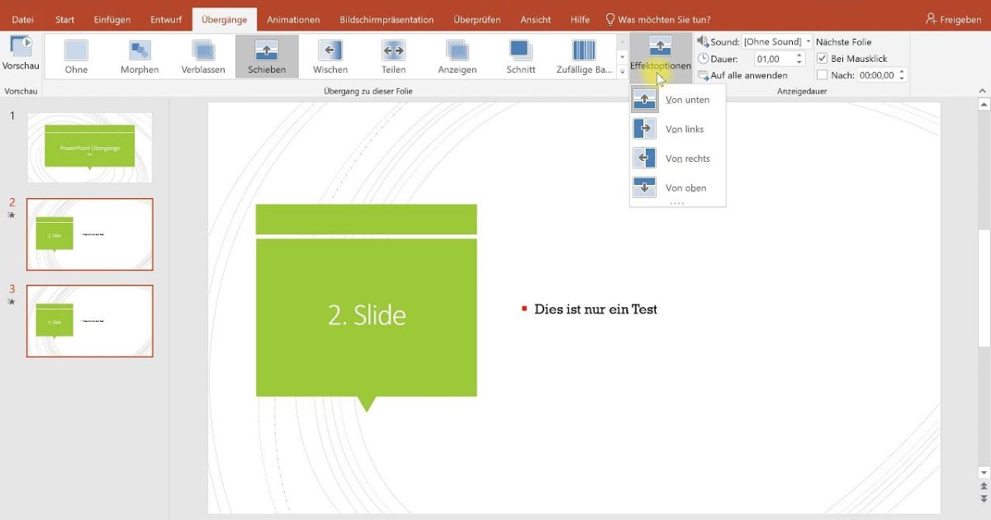Click Auf alle anwenden
The width and height of the screenshot is (991, 520).
pos(742,76)
